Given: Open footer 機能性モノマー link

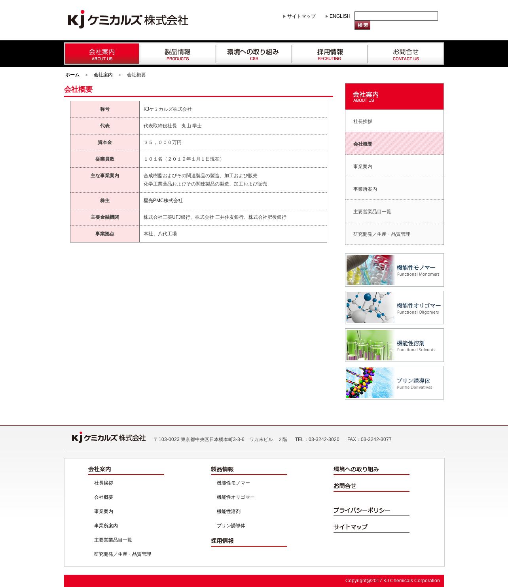Looking at the screenshot, I should click(233, 483).
